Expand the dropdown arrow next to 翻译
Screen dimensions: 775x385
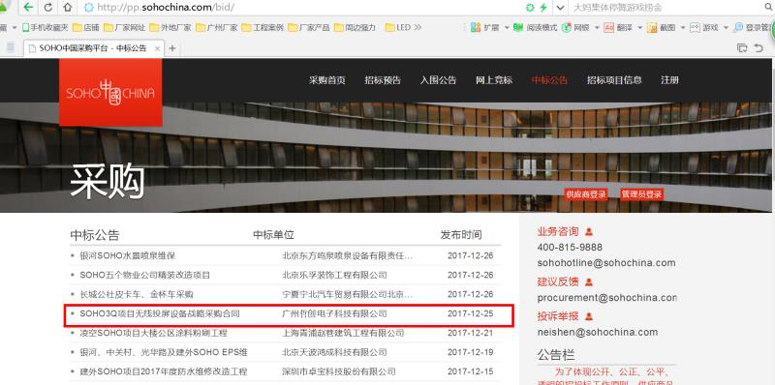tap(640, 28)
